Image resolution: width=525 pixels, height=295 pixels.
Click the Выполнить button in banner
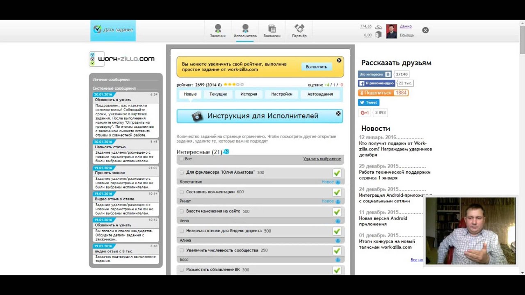(x=316, y=67)
